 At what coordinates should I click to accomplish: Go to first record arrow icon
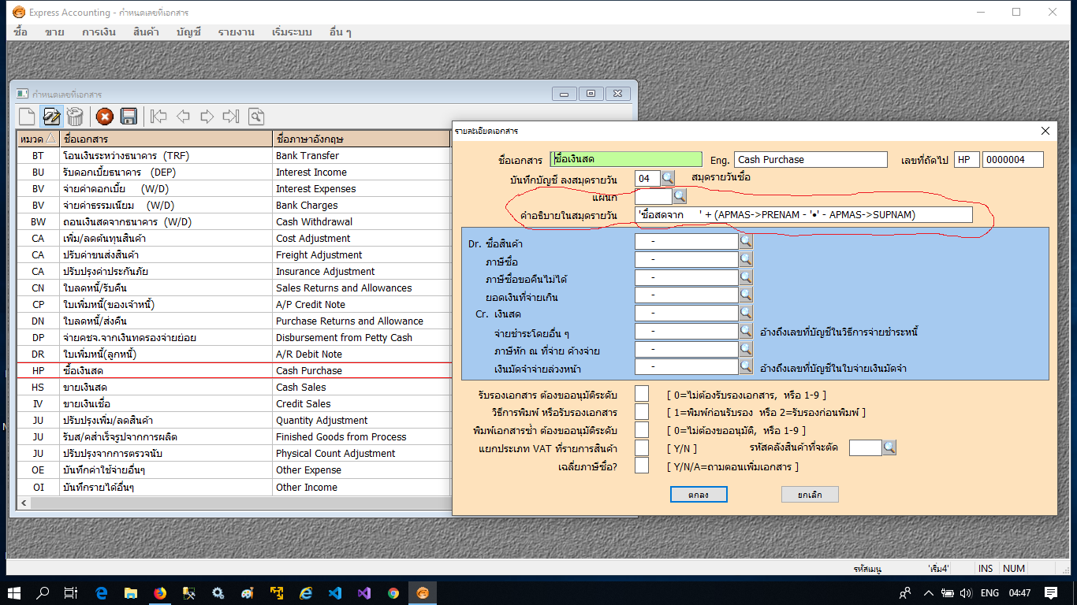coord(158,117)
